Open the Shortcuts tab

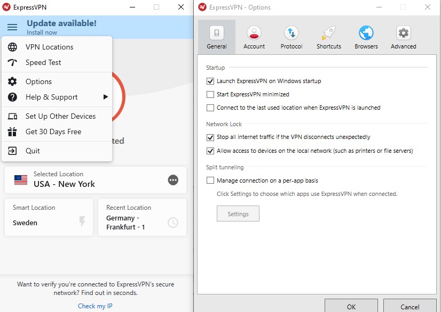point(329,37)
